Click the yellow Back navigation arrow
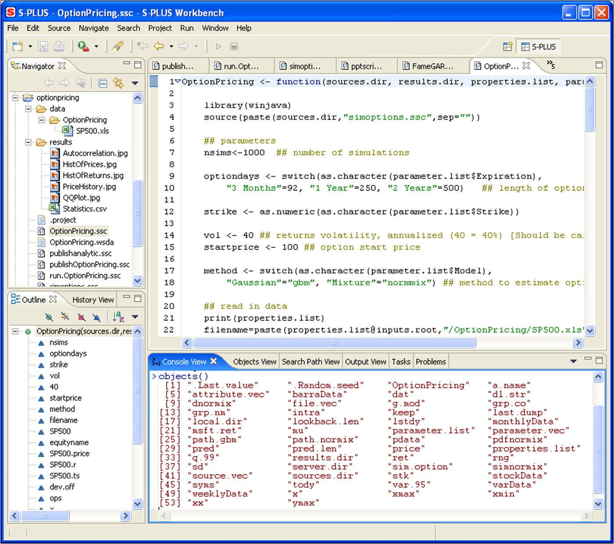 [158, 46]
